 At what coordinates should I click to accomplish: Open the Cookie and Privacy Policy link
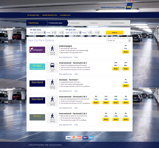click(36, 145)
